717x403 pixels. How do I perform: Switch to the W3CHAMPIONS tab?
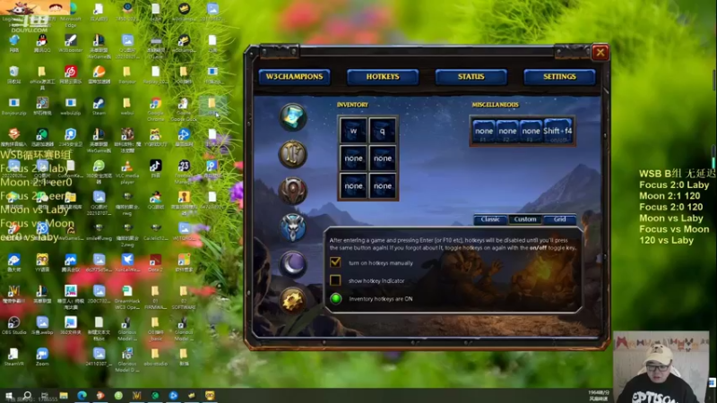(x=294, y=77)
